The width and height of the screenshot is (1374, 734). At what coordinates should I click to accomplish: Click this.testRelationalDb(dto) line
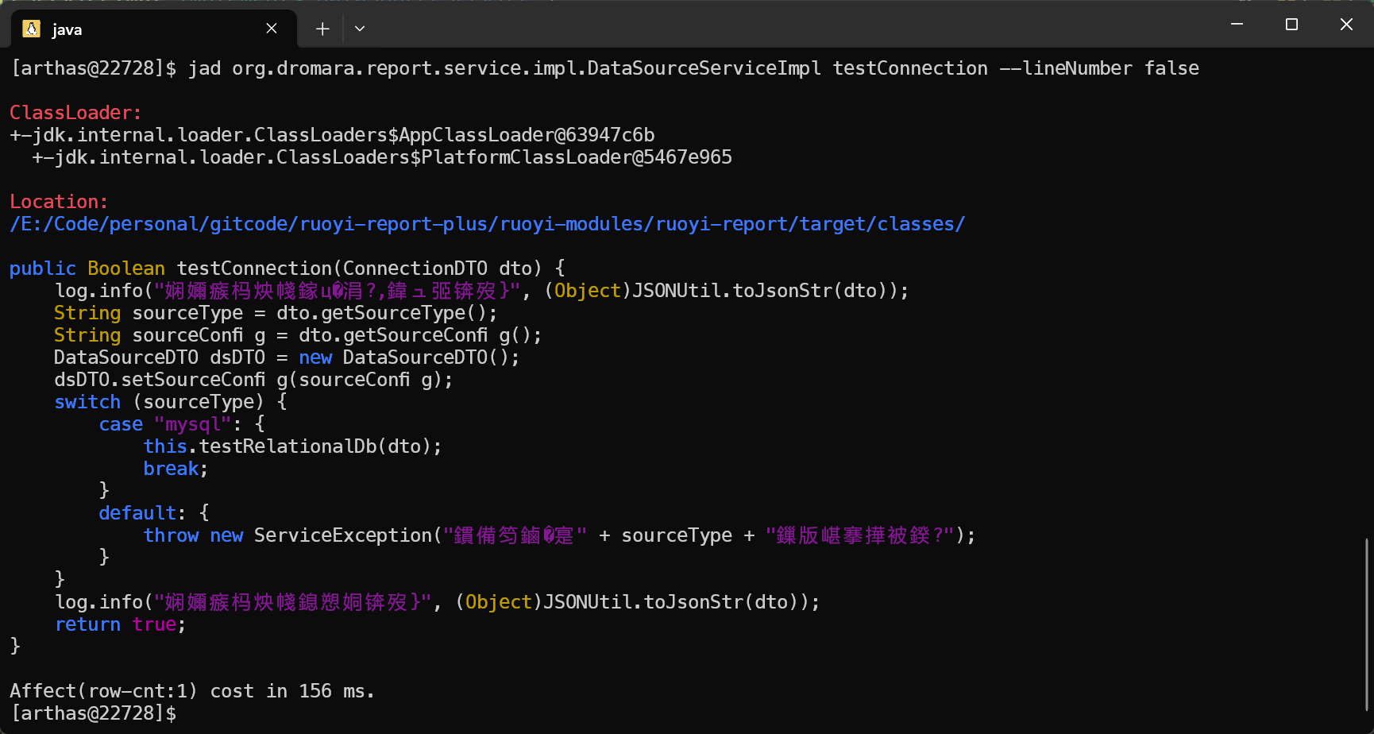(292, 446)
